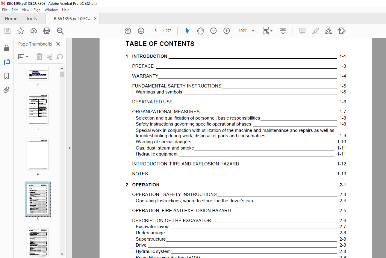Select page 5 thumbnail

[38, 199]
